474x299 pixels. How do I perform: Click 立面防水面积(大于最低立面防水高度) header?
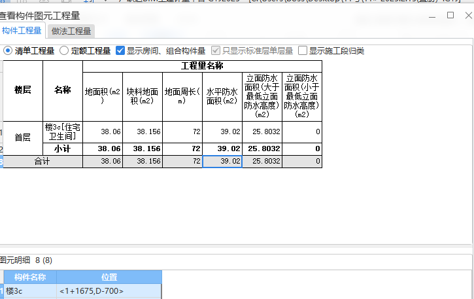tap(262, 97)
